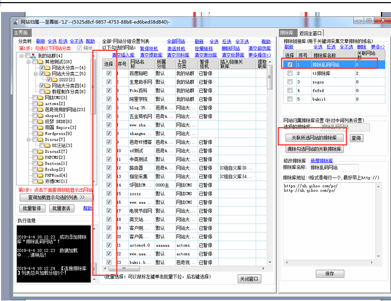This screenshot has height=301, width=391.
Task: Switch to the 主界面 tab
Action: (21, 33)
